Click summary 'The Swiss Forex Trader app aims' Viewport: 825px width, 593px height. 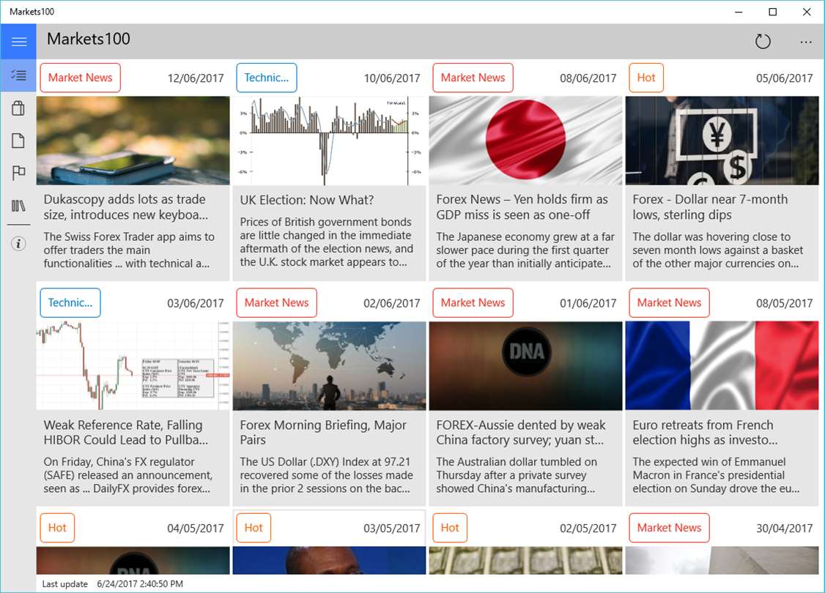click(x=129, y=250)
